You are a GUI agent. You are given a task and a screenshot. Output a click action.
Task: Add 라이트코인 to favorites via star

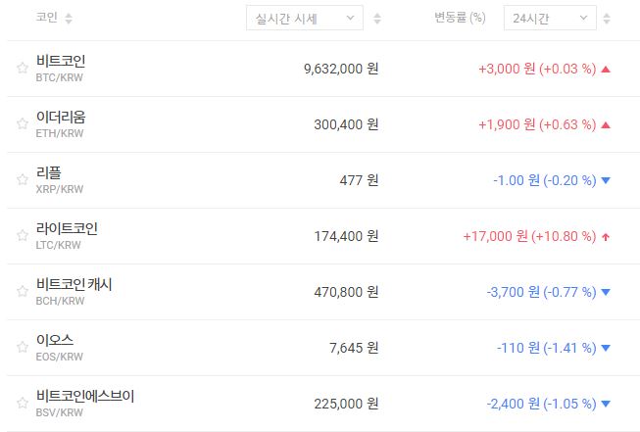point(22,236)
